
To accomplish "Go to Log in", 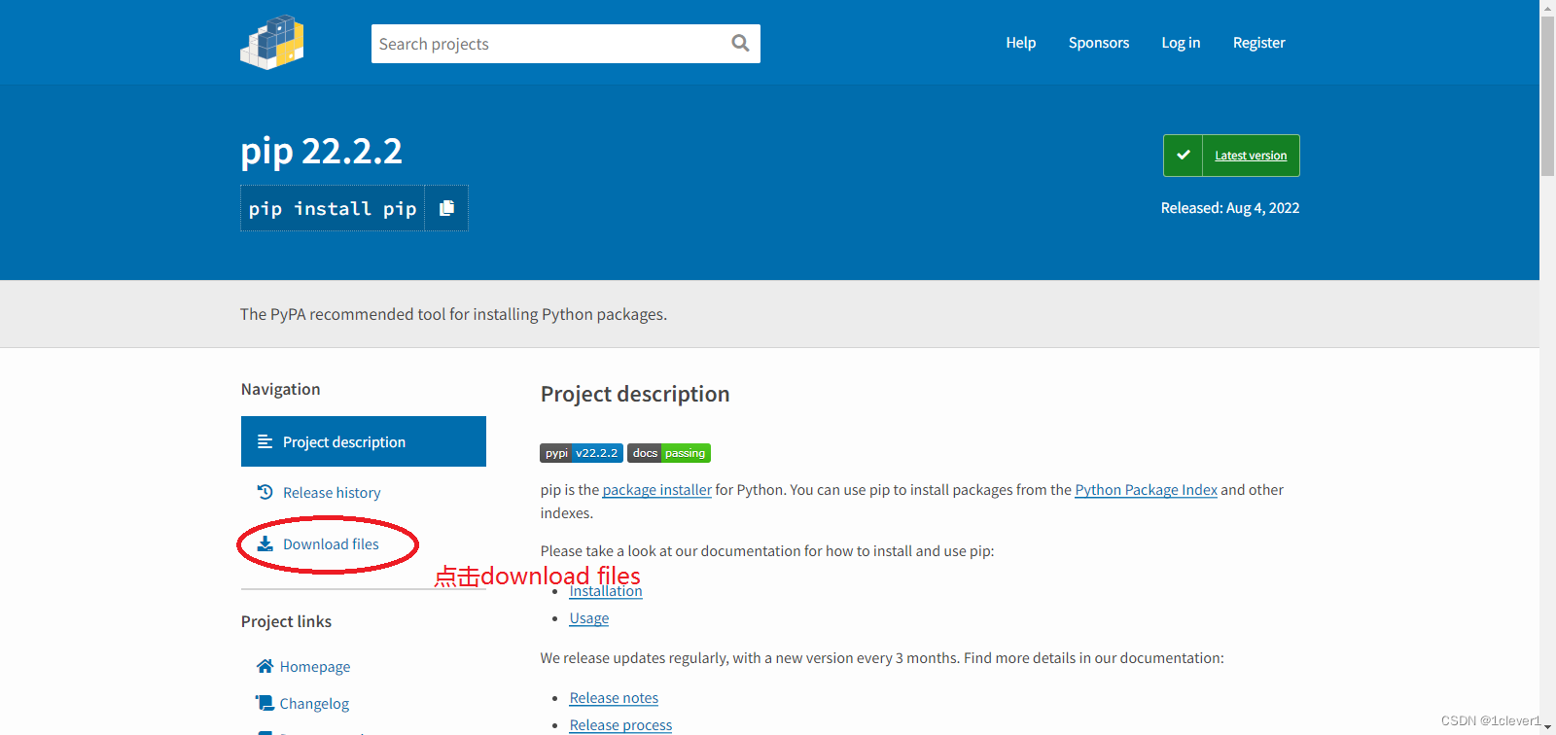I will click(1181, 43).
